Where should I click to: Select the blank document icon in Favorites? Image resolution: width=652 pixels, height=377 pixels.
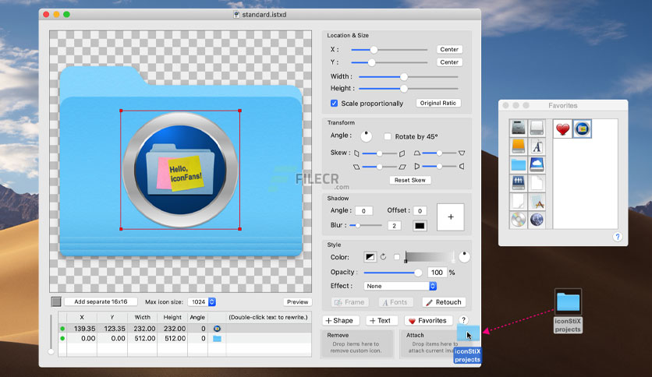click(537, 183)
